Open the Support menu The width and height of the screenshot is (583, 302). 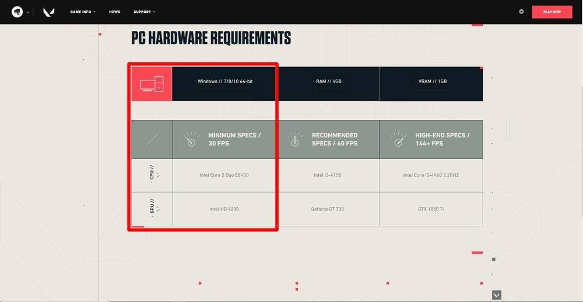144,12
